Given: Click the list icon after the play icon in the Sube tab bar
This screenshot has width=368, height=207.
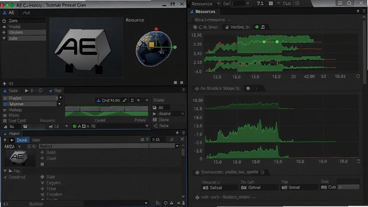Looking at the screenshot, I should (x=32, y=91).
